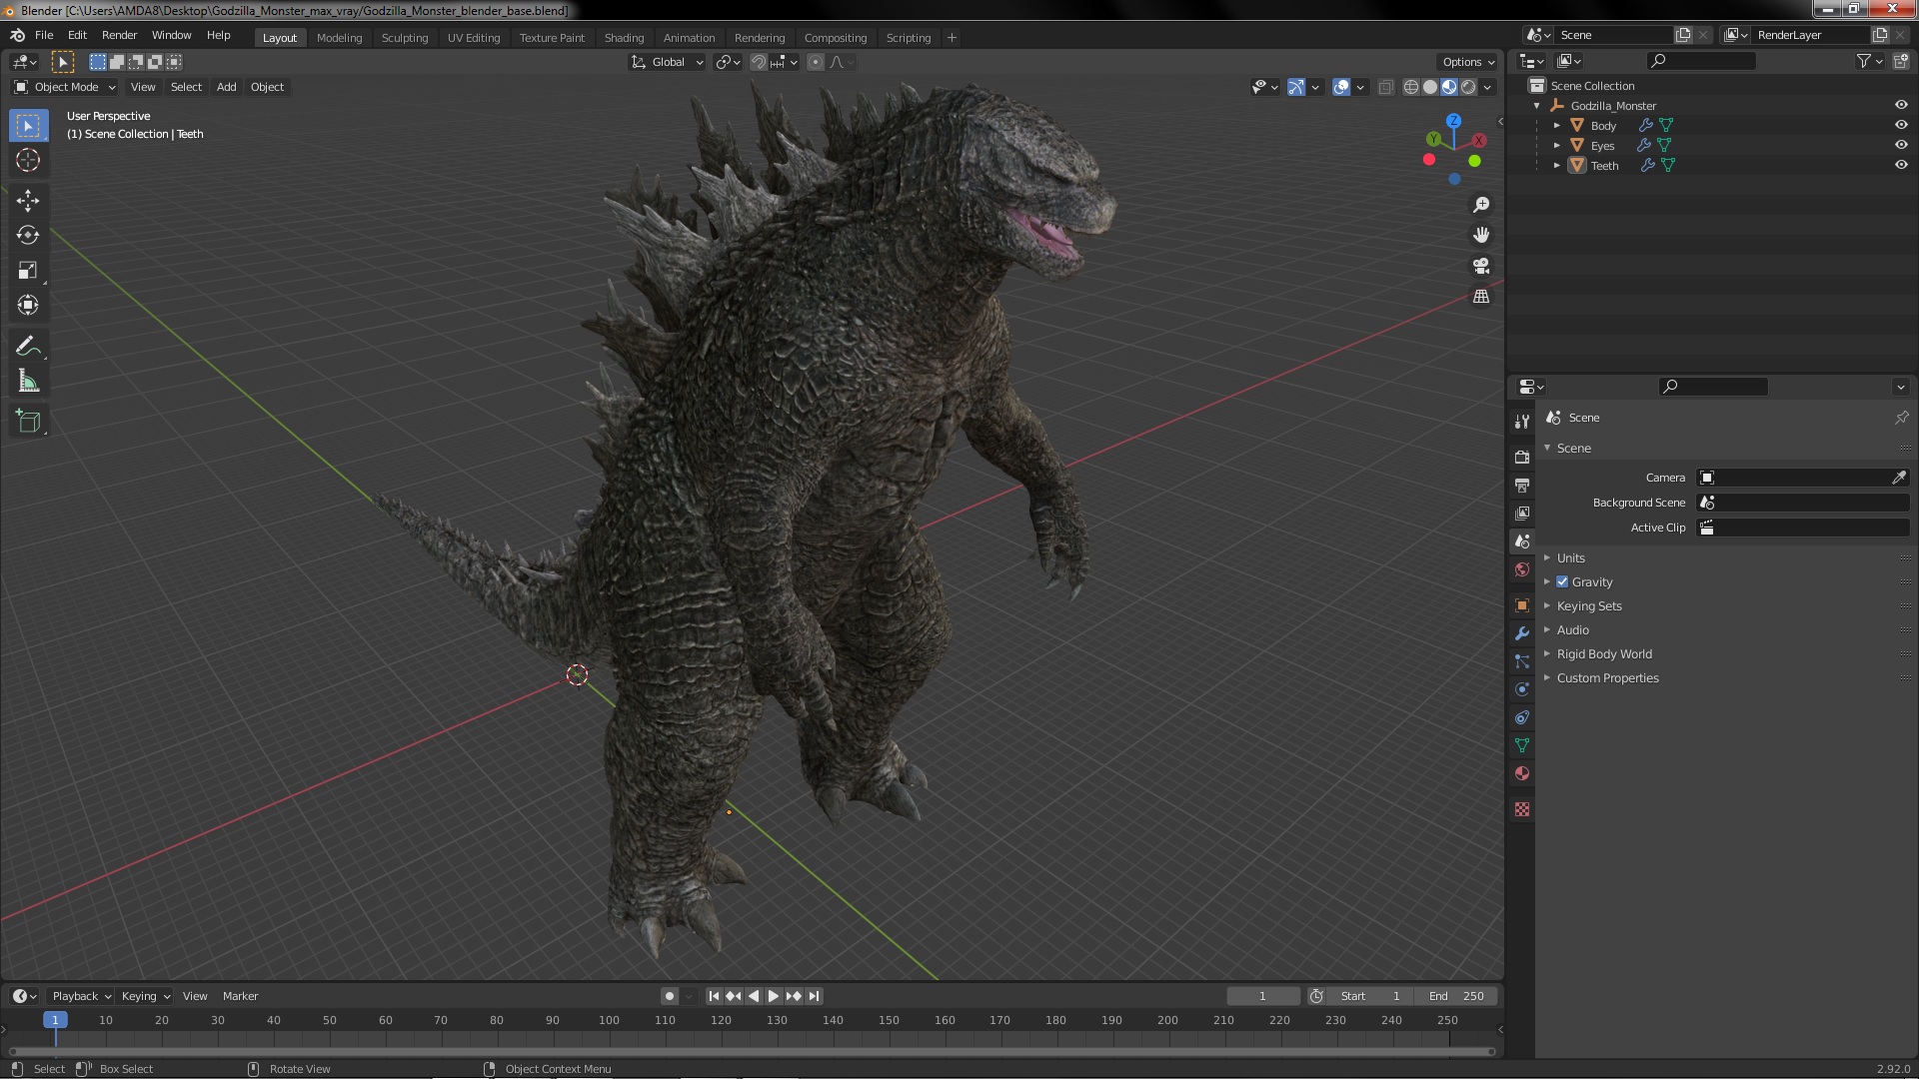1919x1079 pixels.
Task: Click the End frame 250 field
Action: tap(1456, 996)
